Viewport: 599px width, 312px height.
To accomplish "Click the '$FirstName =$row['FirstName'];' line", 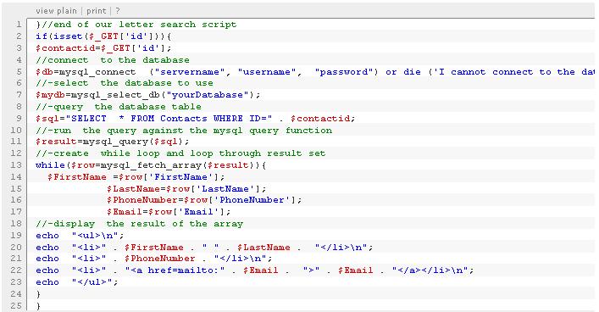I will pos(136,177).
